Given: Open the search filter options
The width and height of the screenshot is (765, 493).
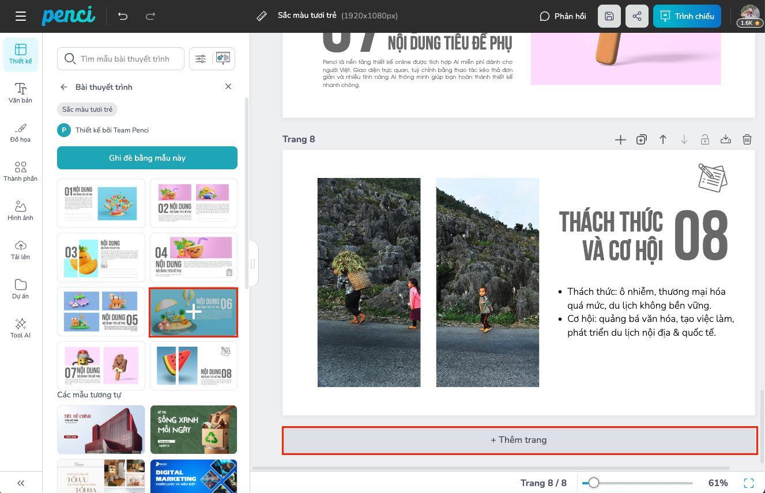Looking at the screenshot, I should click(201, 59).
